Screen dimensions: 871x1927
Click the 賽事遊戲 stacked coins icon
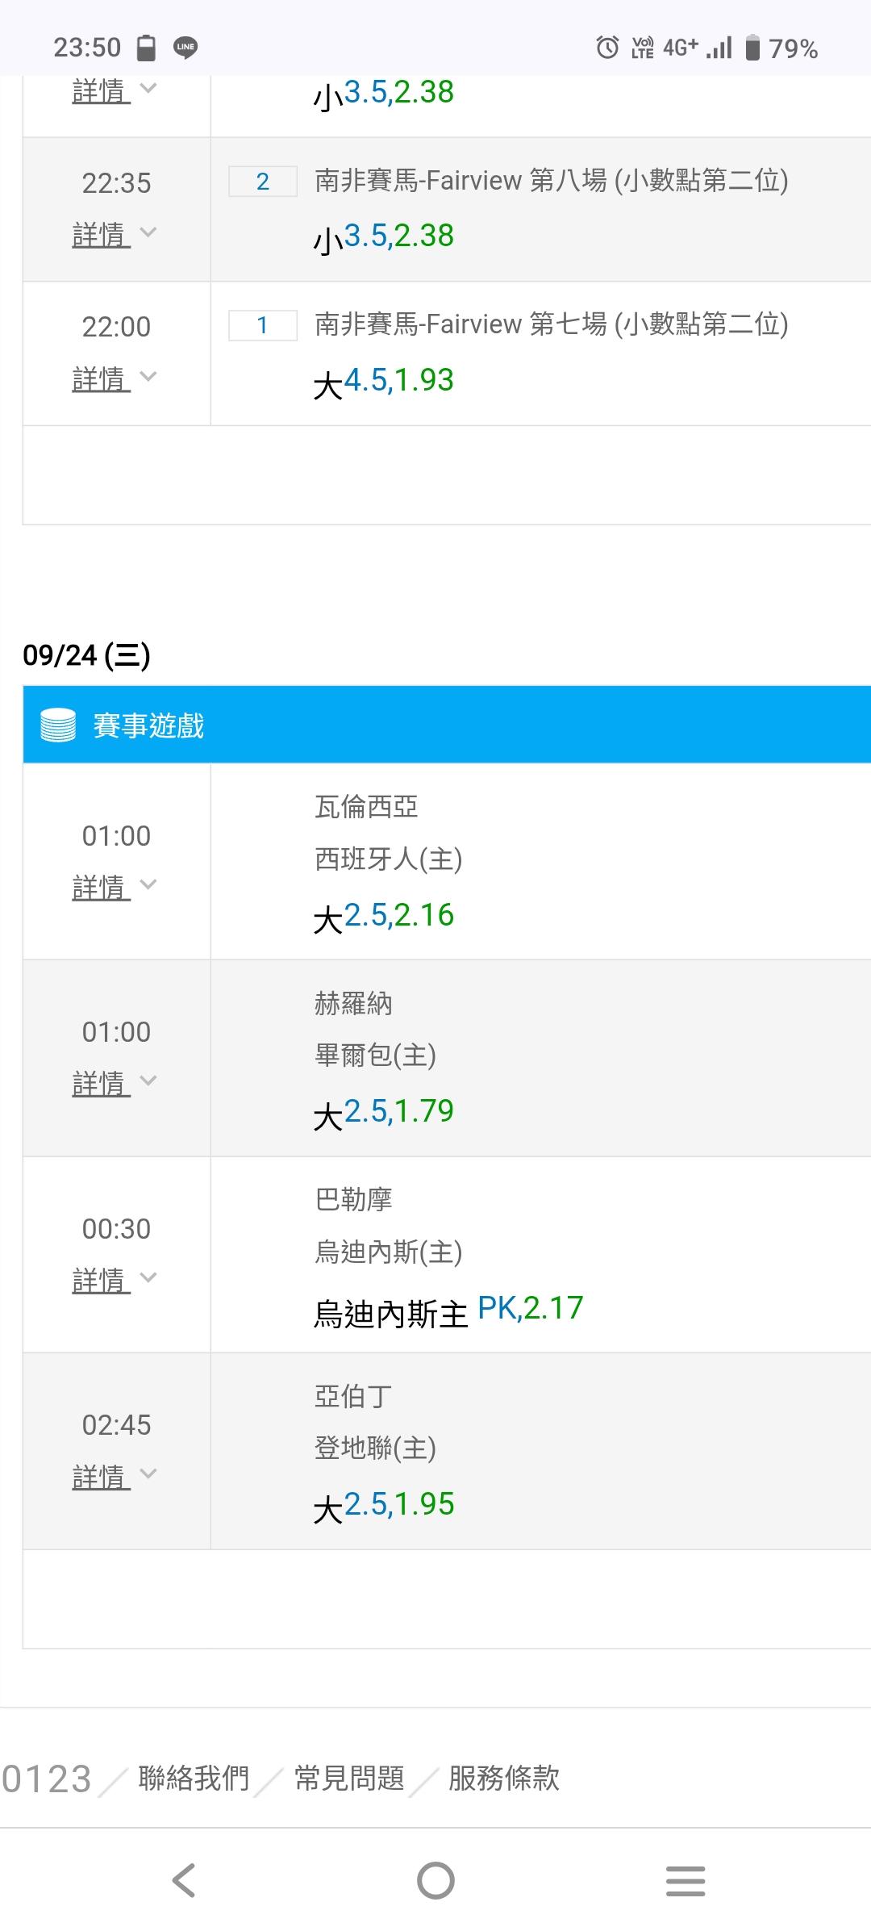point(58,725)
